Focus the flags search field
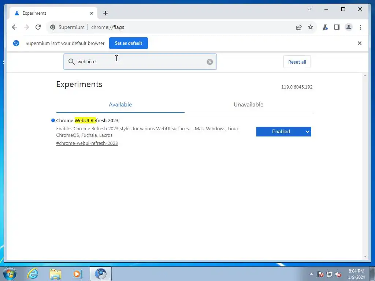The width and height of the screenshot is (375, 281). tap(141, 61)
